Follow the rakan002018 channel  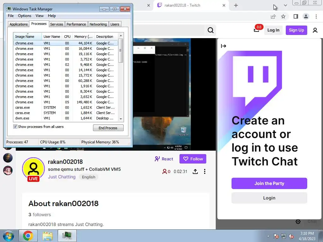(193, 159)
